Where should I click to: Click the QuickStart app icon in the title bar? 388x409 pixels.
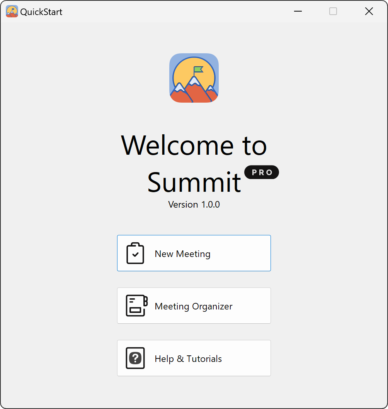click(12, 11)
